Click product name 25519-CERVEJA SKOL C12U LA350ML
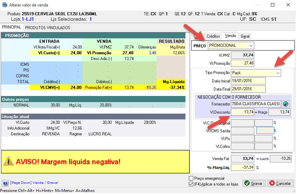 (x=59, y=14)
